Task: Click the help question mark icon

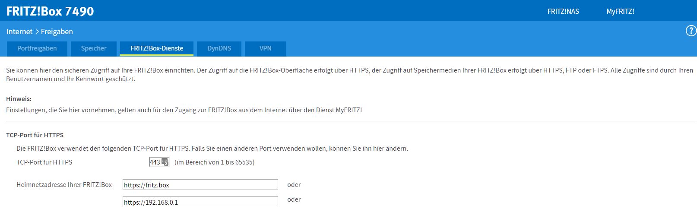Action: point(691,31)
